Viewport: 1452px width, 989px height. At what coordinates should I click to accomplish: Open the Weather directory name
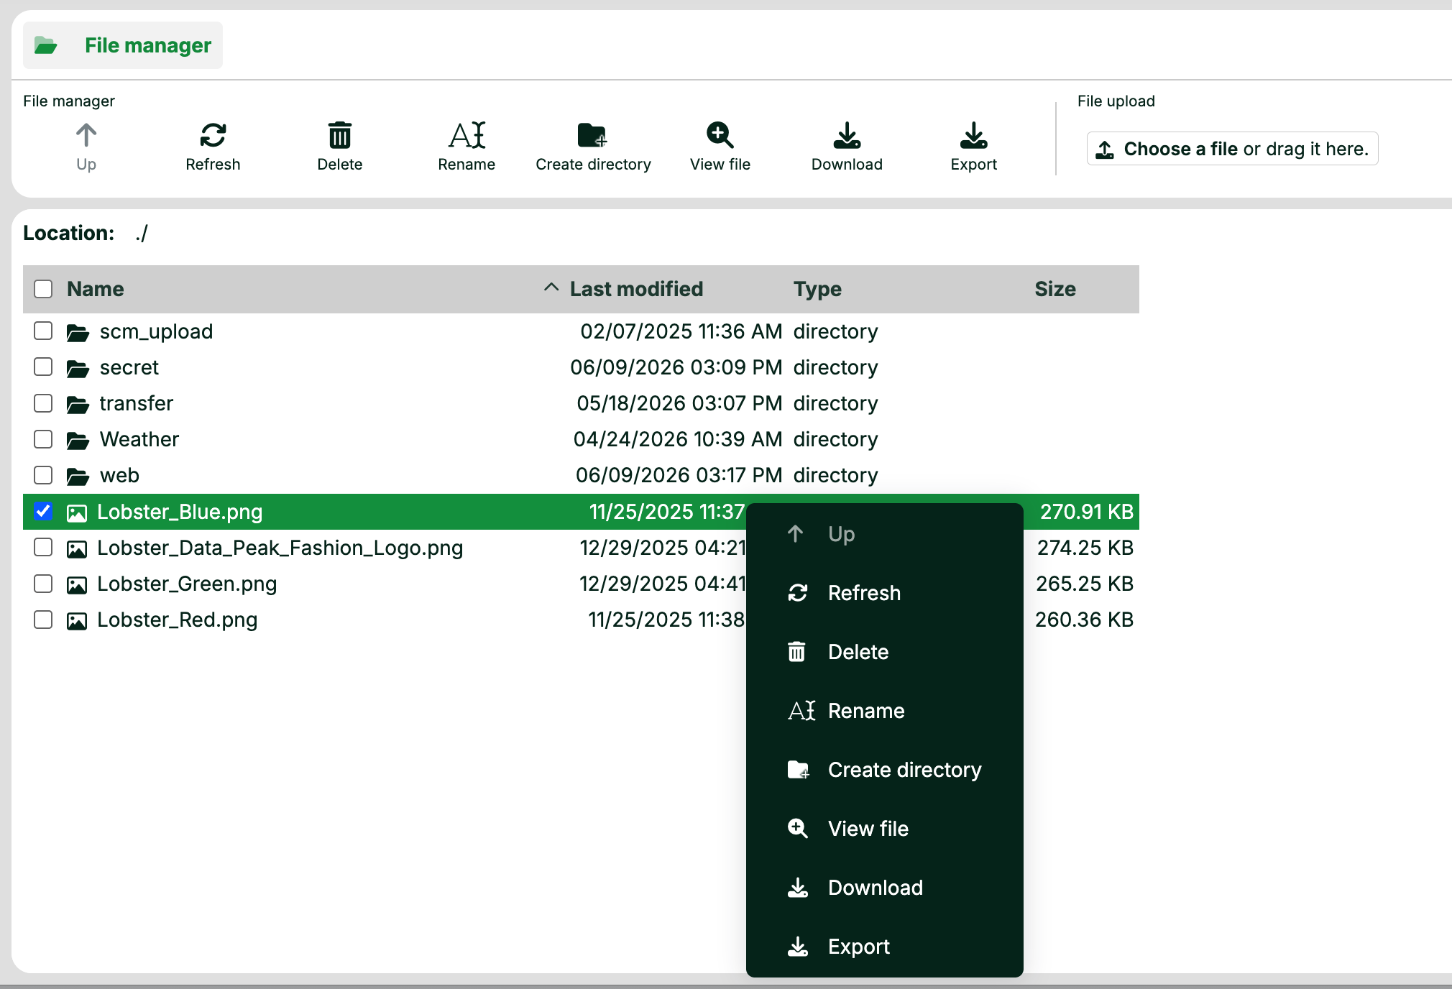point(139,439)
